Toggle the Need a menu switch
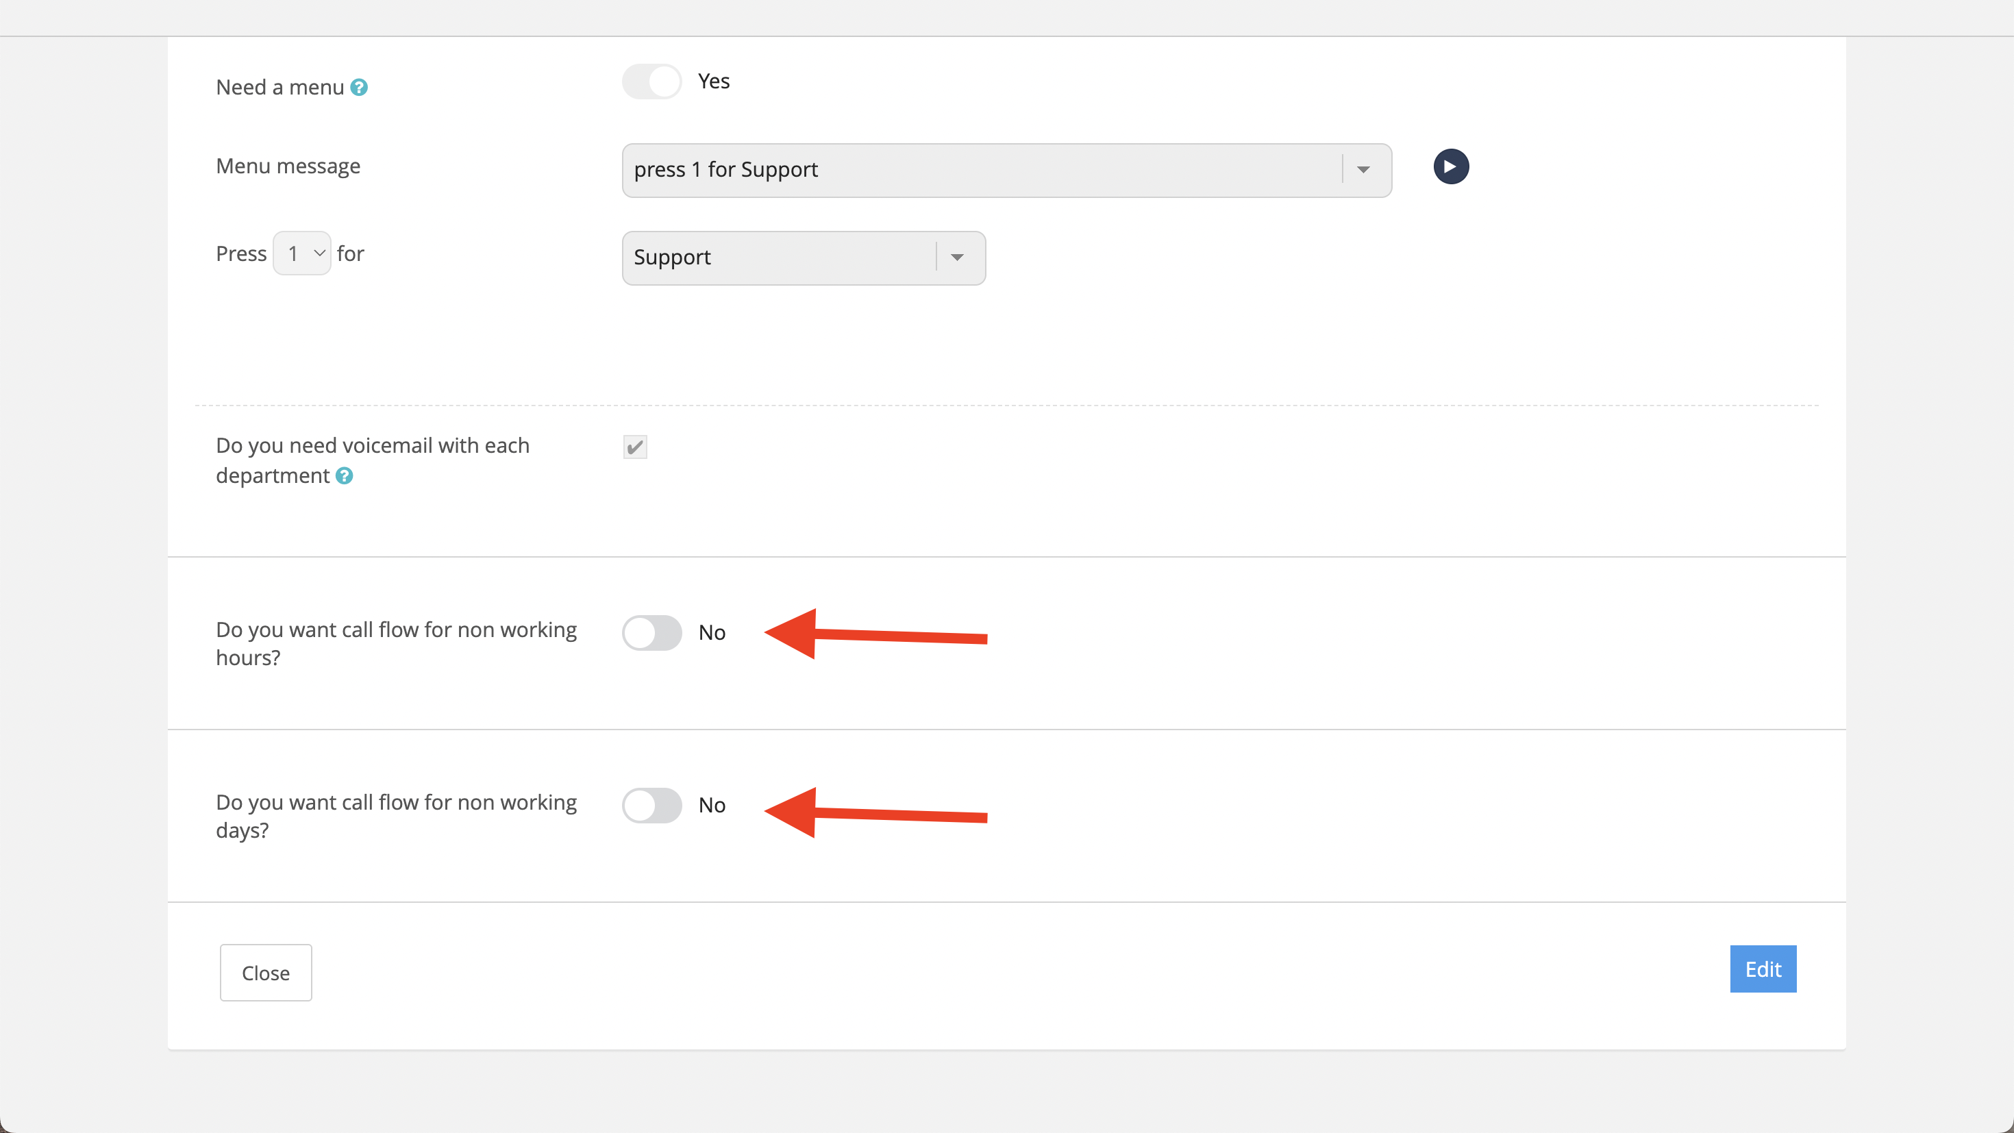The height and width of the screenshot is (1133, 2014). pyautogui.click(x=651, y=82)
